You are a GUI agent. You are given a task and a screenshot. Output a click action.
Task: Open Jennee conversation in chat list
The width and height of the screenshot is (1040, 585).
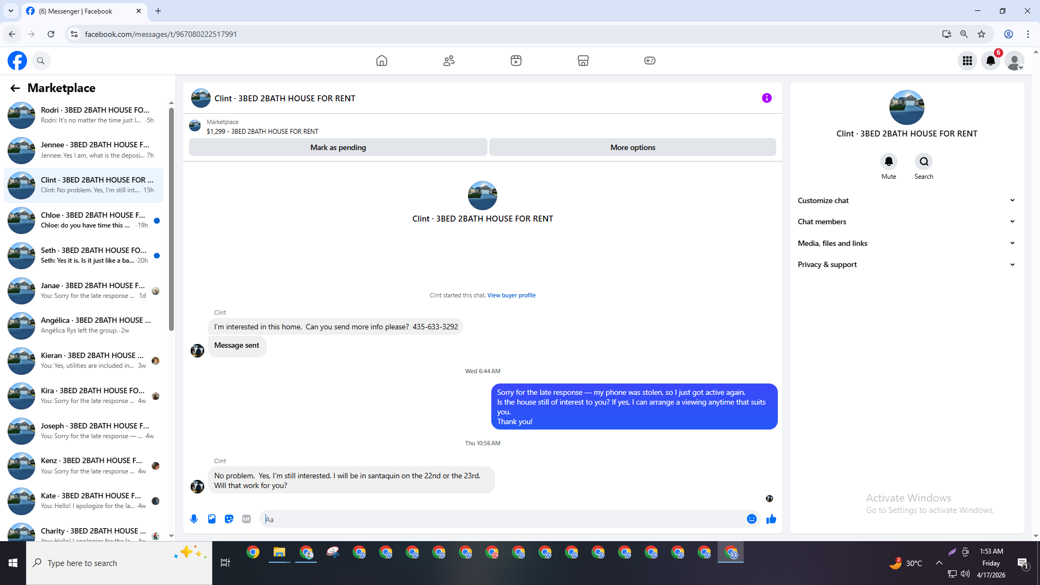click(x=84, y=150)
